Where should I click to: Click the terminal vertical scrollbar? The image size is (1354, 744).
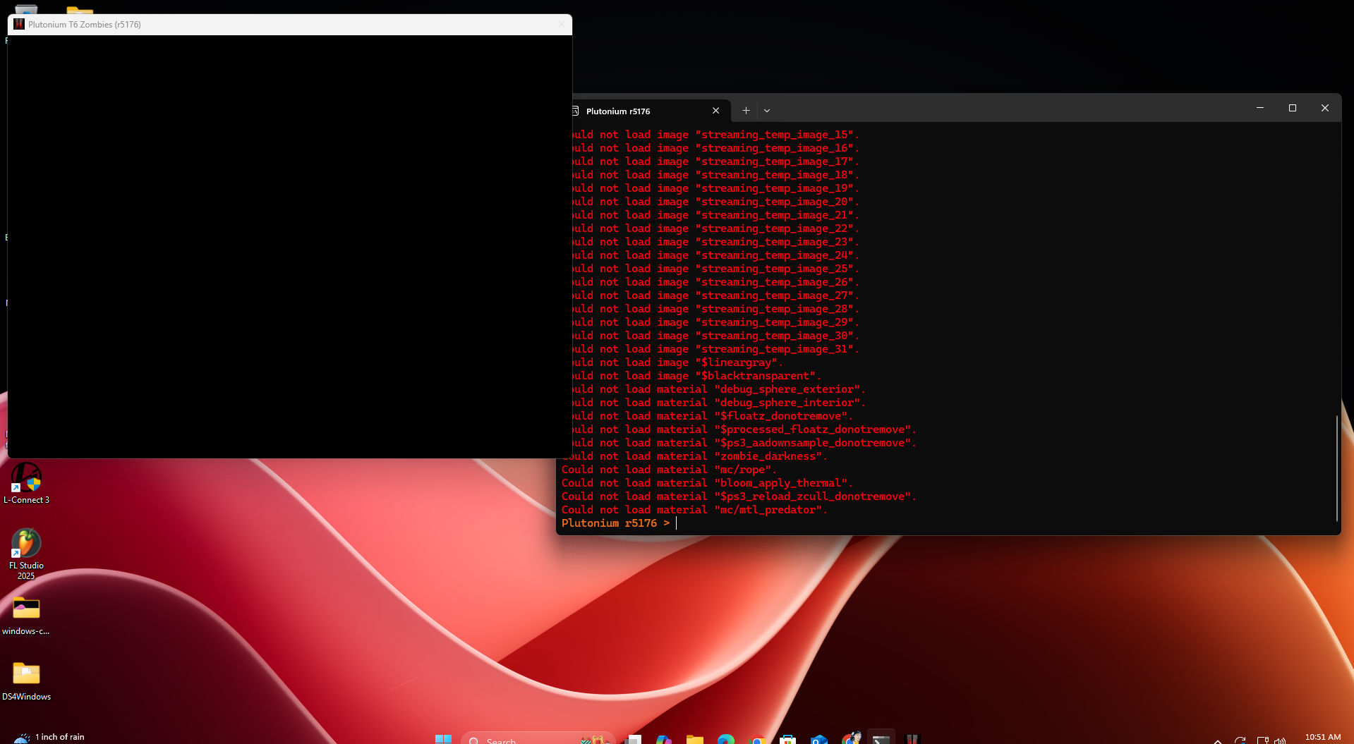[x=1336, y=465]
